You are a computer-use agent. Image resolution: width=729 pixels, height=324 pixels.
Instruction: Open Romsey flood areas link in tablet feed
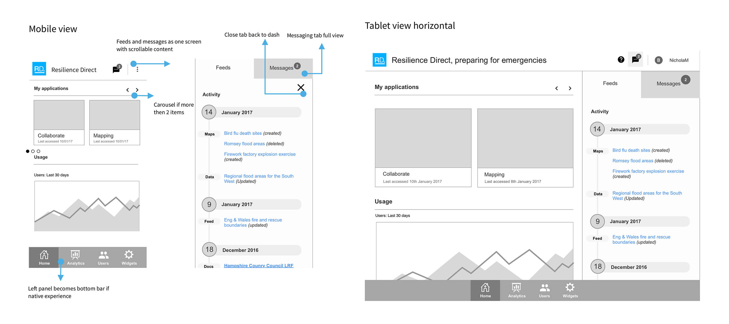tap(632, 161)
